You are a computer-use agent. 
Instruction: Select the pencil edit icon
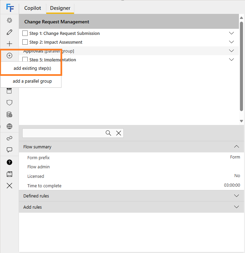(9, 32)
